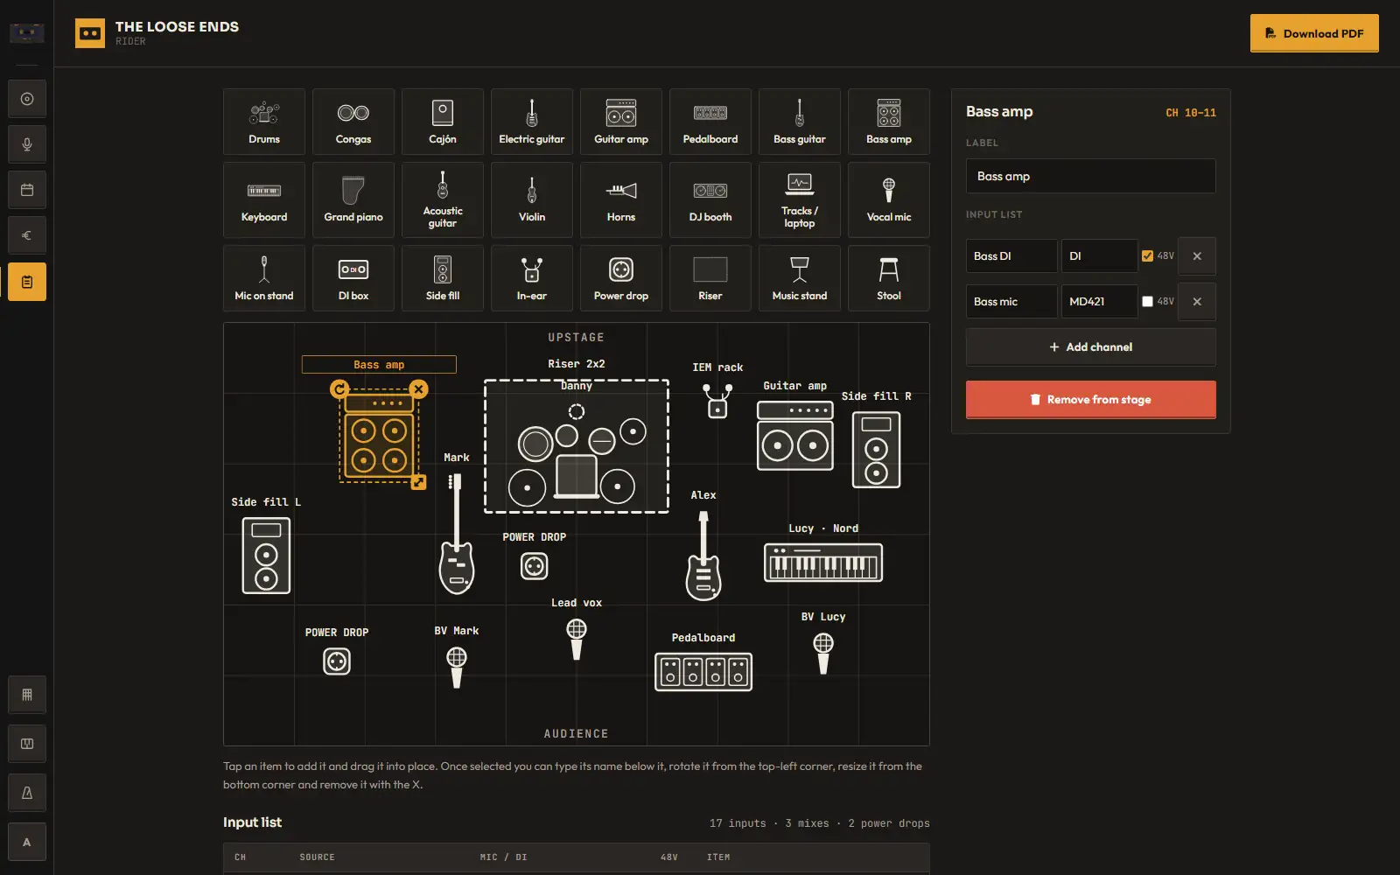
Task: Select the Side fill L speaker on stage
Action: click(266, 556)
